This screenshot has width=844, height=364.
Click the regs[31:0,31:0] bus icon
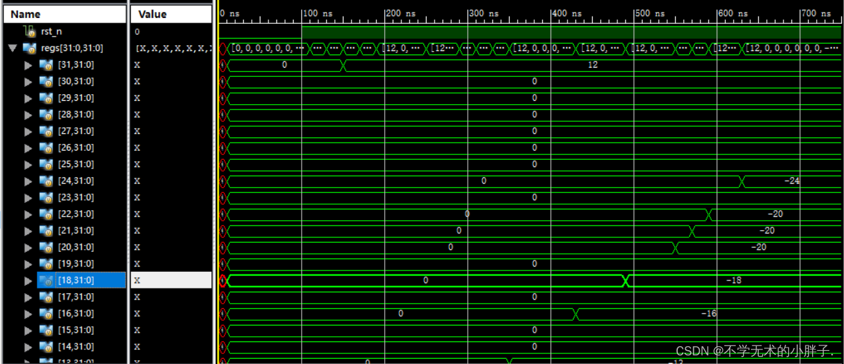[29, 48]
